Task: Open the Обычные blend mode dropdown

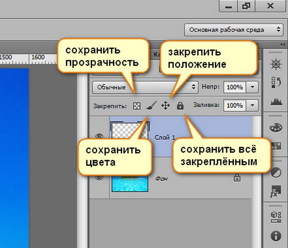Action: pyautogui.click(x=144, y=87)
